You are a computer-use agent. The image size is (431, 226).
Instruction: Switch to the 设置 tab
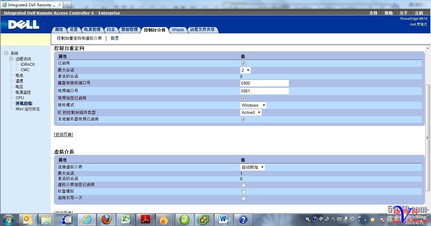74,30
